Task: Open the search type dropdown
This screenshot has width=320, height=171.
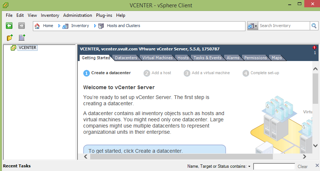Action: (x=253, y=26)
